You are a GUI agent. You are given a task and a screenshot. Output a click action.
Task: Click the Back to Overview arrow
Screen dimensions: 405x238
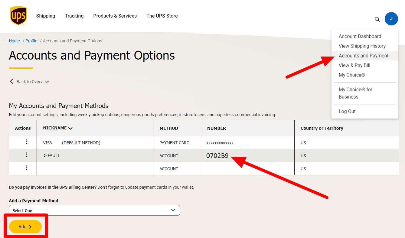[x=12, y=81]
